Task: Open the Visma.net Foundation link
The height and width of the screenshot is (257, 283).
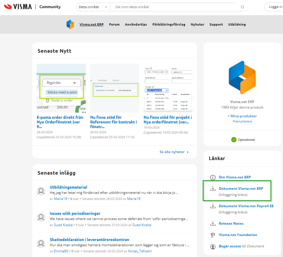Action: (238, 235)
